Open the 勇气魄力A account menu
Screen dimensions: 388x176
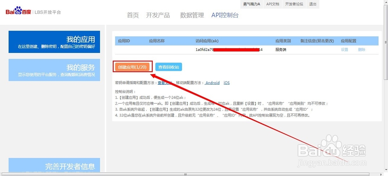pyautogui.click(x=251, y=4)
